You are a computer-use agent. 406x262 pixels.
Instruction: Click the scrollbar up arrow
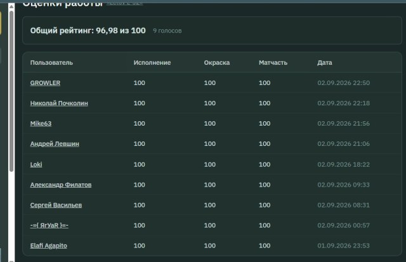coord(11,6)
